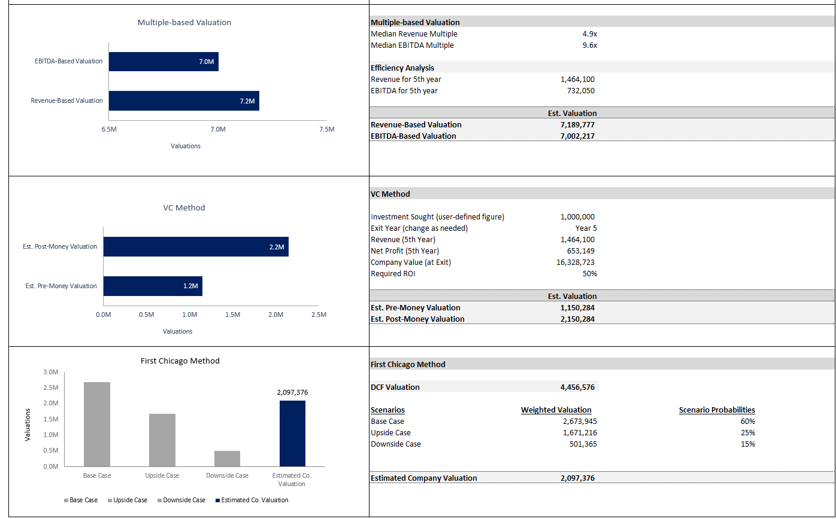836x519 pixels.
Task: Select the Est. Post-Money Valuation 2.2M bar
Action: [196, 247]
